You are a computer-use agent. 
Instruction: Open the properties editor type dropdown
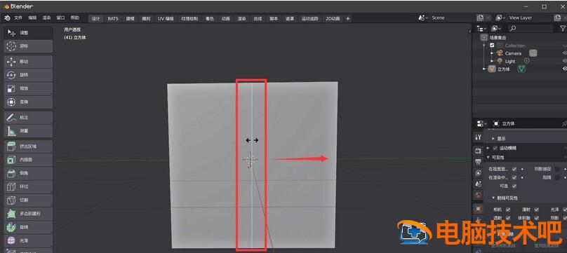(481, 123)
